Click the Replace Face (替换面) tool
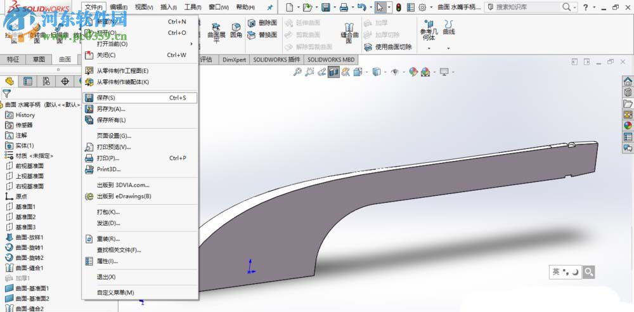This screenshot has height=312, width=634. (x=262, y=36)
